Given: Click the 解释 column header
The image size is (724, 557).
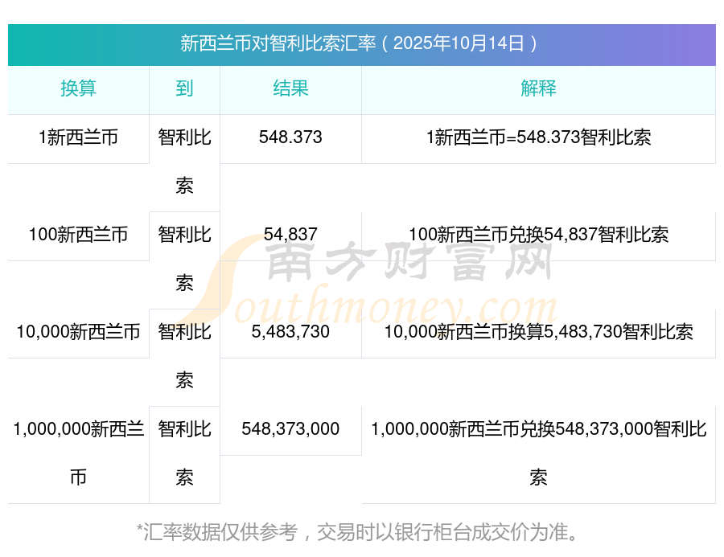Looking at the screenshot, I should [538, 89].
